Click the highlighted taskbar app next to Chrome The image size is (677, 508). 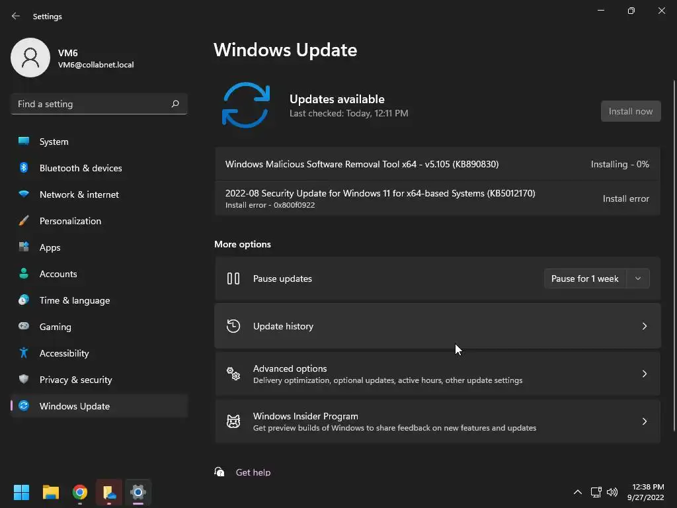pos(109,492)
